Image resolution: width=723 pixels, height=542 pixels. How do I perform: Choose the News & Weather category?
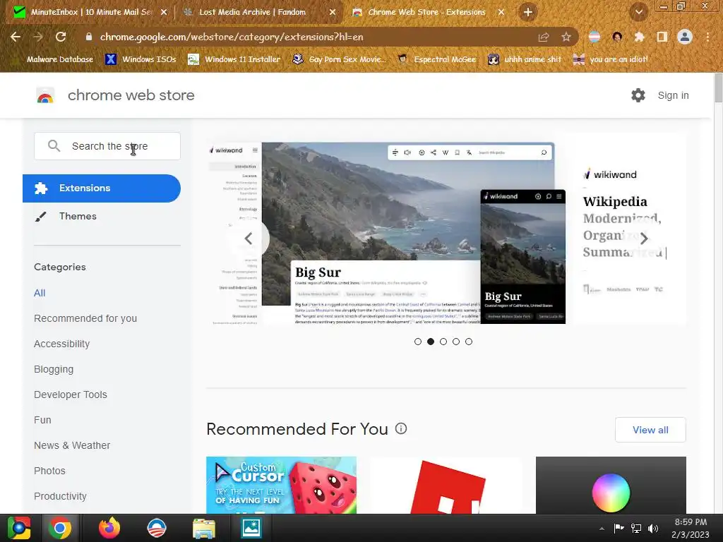(72, 445)
